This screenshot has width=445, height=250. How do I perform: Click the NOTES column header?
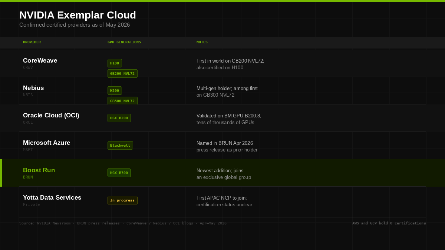pos(202,42)
